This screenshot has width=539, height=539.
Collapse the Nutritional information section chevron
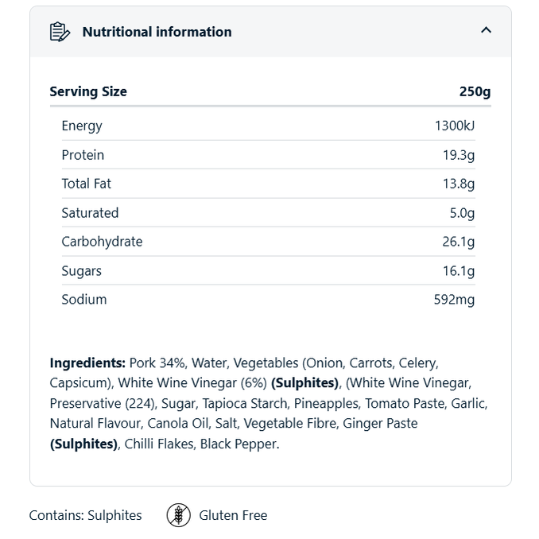click(x=486, y=31)
